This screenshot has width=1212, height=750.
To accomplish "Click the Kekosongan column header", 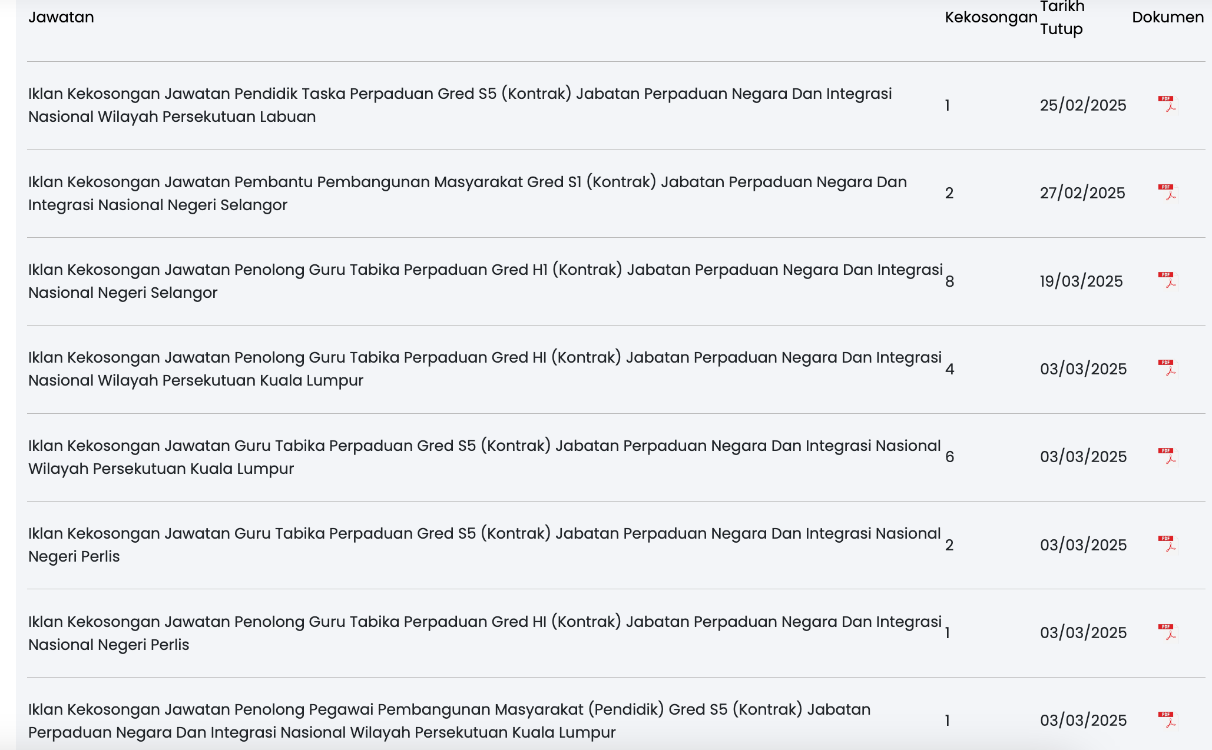I will [x=991, y=17].
